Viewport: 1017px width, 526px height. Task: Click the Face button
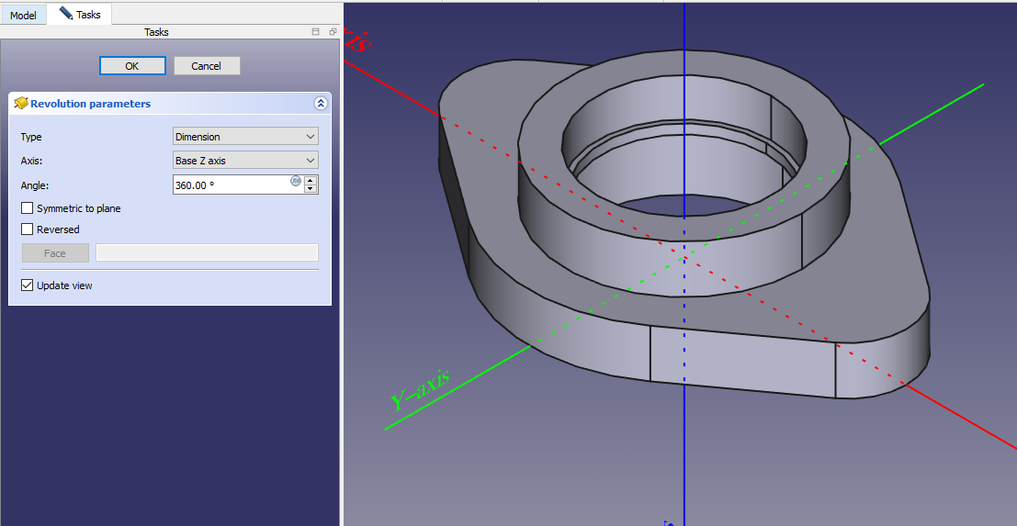click(x=55, y=253)
